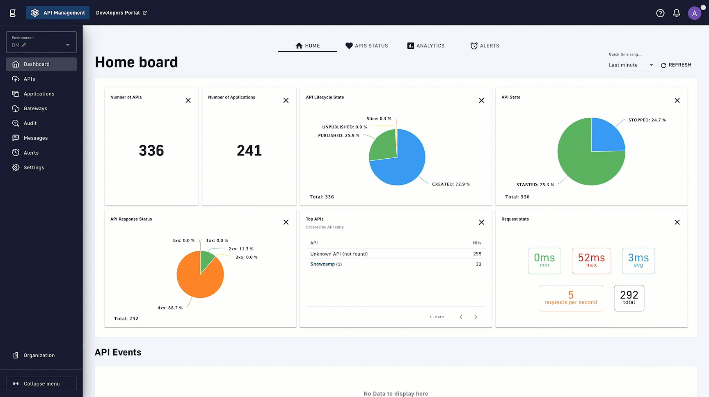Select Applications from the sidebar
Viewport: 709px width, 397px height.
pos(39,94)
